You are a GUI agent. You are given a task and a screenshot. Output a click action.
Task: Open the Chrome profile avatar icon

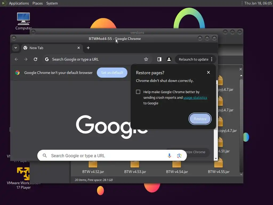click(x=169, y=59)
